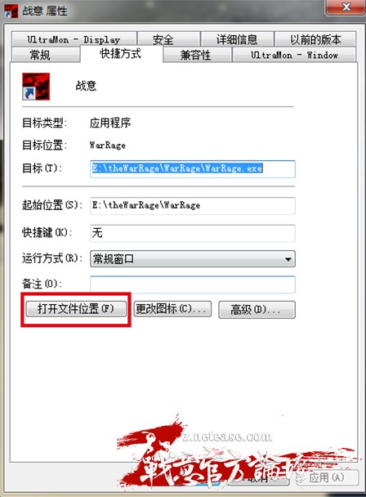The width and height of the screenshot is (366, 497).
Task: Open the 以前的版本 tab
Action: [x=315, y=39]
